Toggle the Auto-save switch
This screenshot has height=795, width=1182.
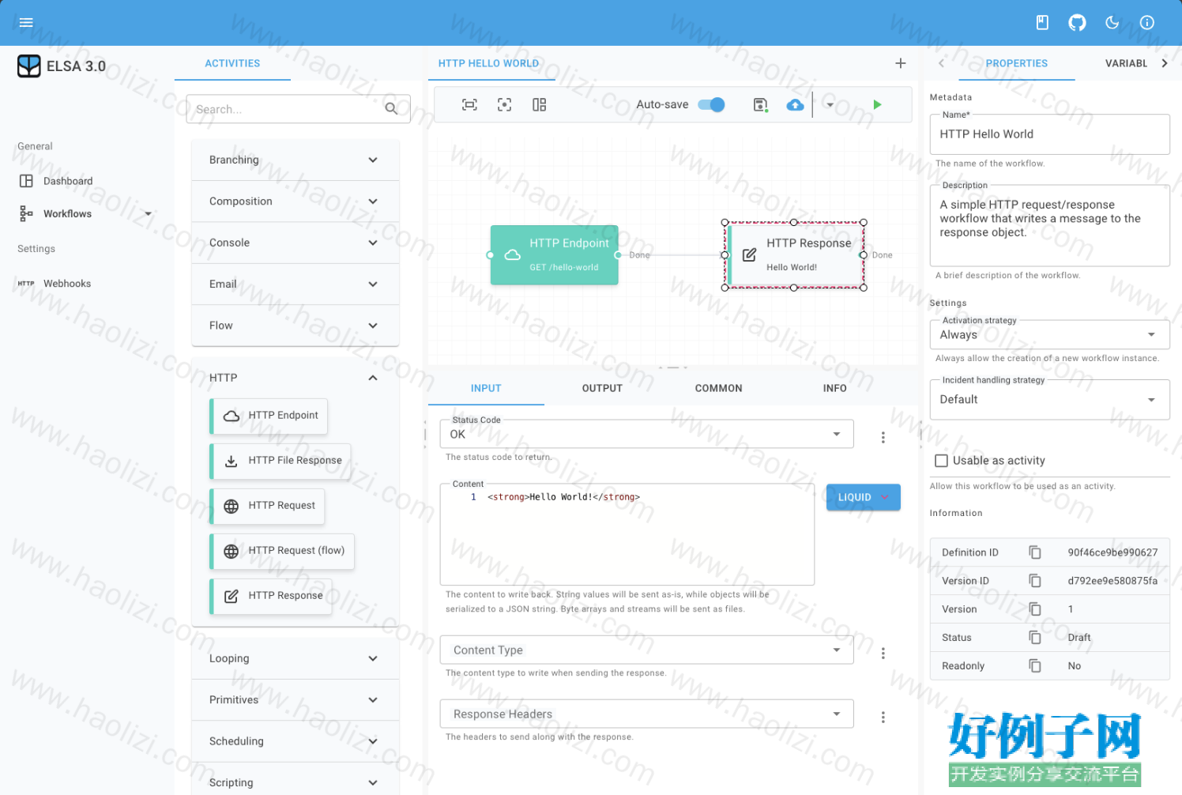711,104
